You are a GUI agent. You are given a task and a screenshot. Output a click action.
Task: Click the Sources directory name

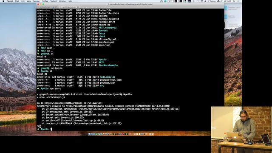click(103, 31)
